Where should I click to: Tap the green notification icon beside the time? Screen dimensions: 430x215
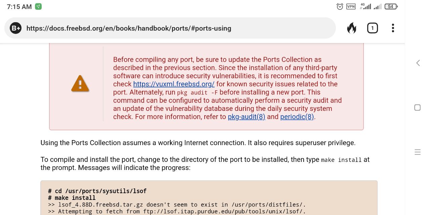(x=38, y=7)
